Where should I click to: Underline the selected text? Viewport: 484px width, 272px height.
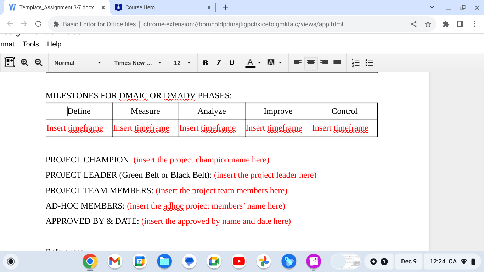coord(232,63)
